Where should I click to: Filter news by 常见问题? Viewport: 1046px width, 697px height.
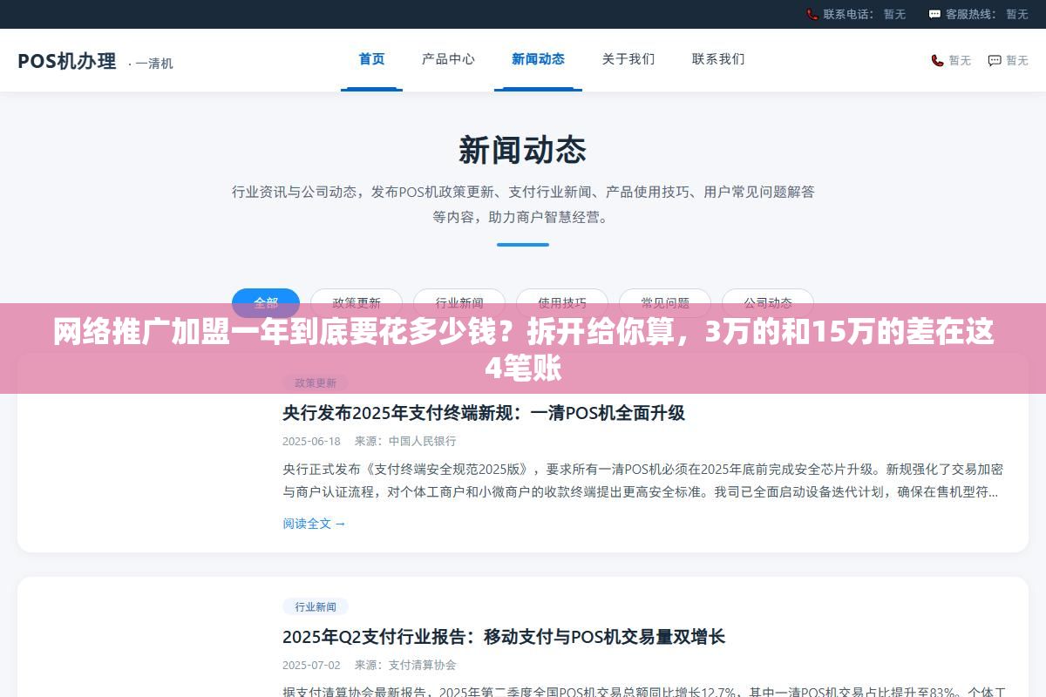665,303
